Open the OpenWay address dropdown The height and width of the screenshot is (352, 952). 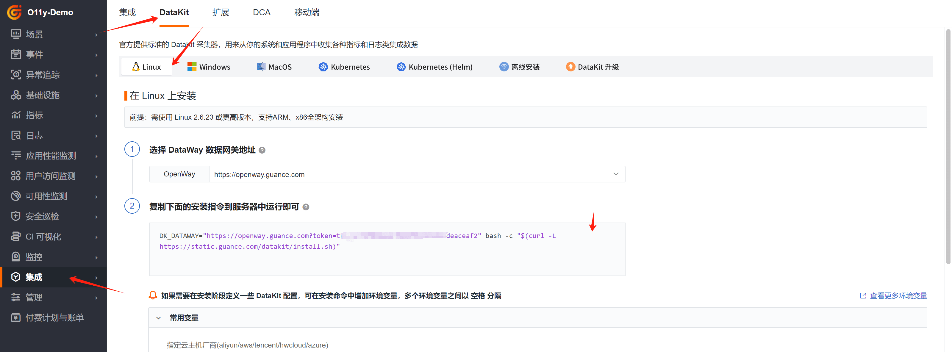(615, 174)
